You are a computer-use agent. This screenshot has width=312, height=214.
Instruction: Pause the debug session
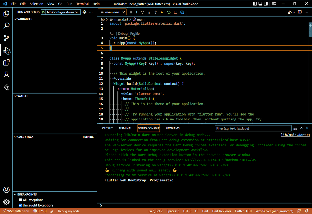[x=136, y=12]
